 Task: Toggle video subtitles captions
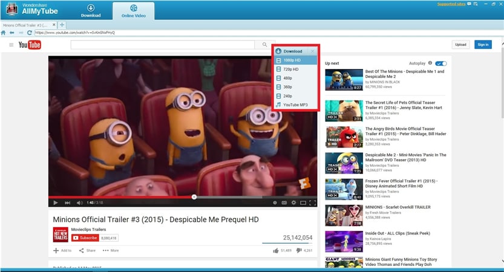coord(284,202)
